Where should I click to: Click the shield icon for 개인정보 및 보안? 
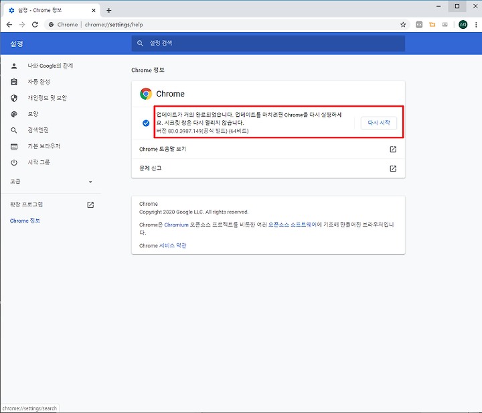point(14,98)
